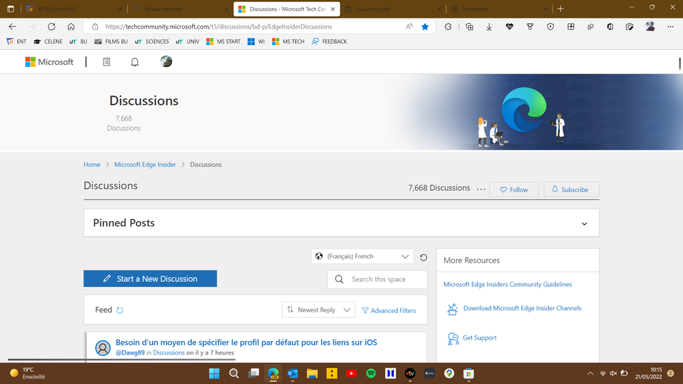Viewport: 683px width, 384px height.
Task: Open the site menu list icon
Action: coord(106,61)
